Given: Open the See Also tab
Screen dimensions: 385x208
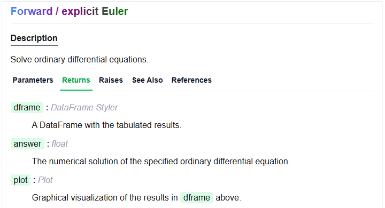Looking at the screenshot, I should (x=148, y=80).
